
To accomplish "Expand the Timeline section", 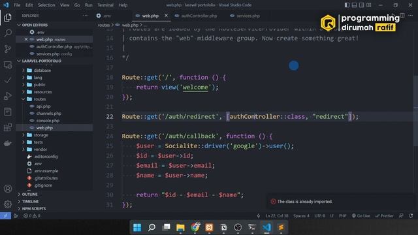I will click(x=54, y=202).
